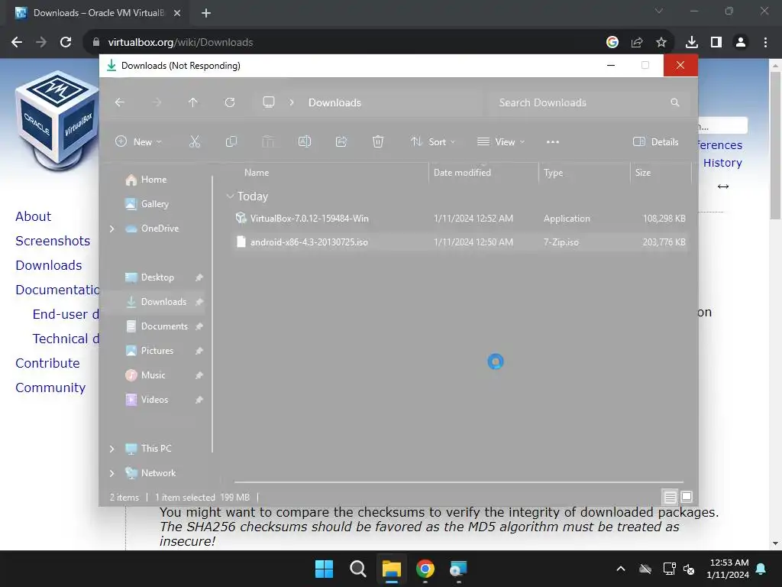Screen dimensions: 782x587
Task: Open the New dropdown in Explorer
Action: point(139,141)
